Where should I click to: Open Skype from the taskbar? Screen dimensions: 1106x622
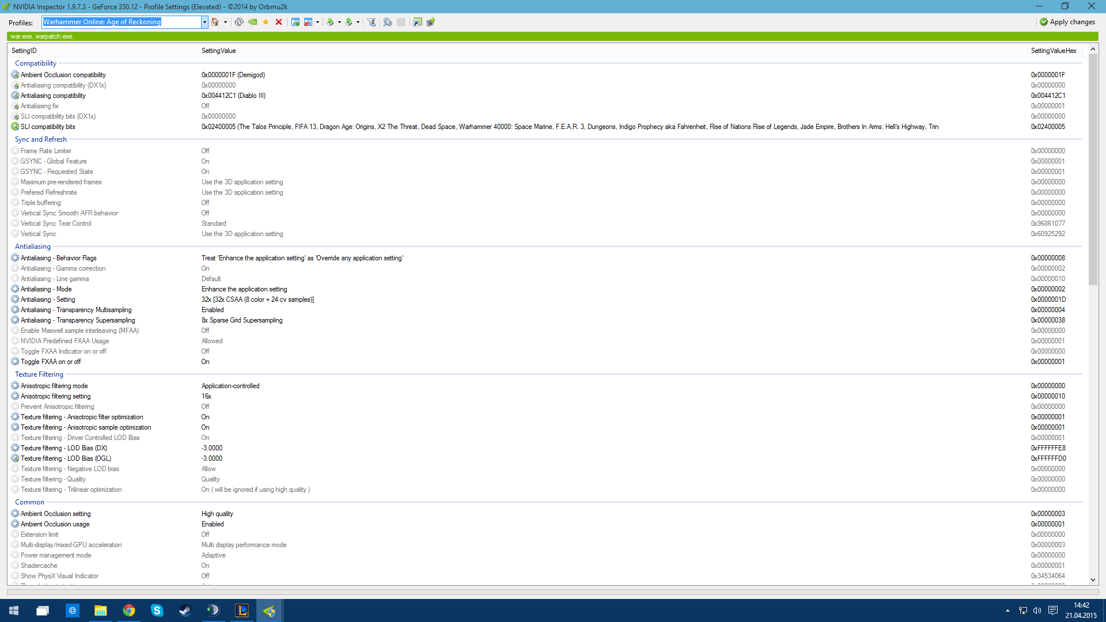click(x=157, y=610)
